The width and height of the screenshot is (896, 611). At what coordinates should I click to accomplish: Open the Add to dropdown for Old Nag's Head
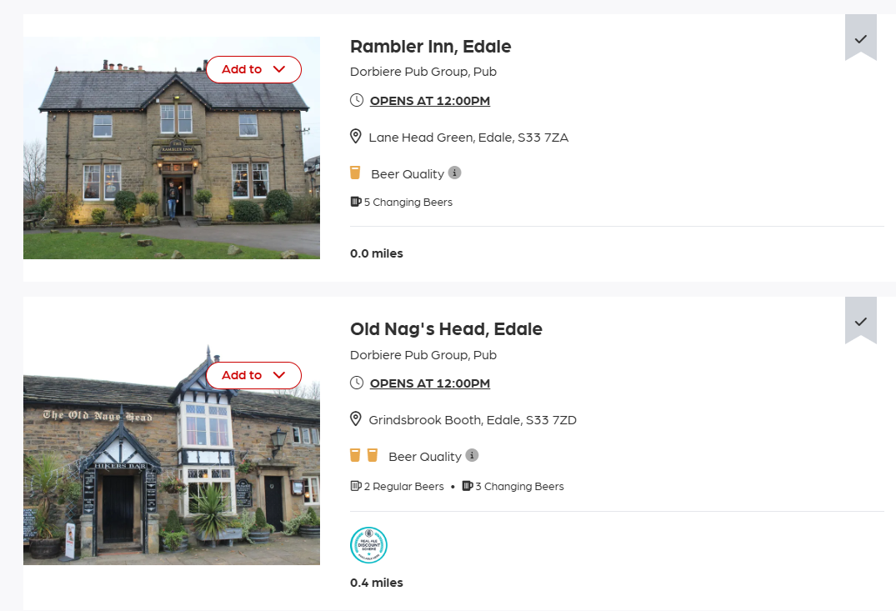pyautogui.click(x=253, y=375)
